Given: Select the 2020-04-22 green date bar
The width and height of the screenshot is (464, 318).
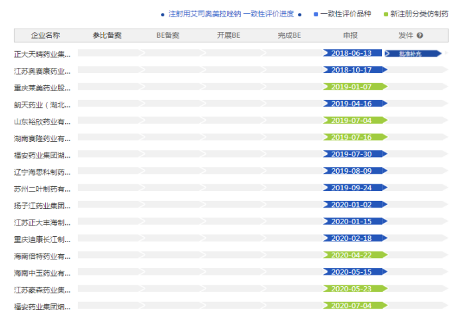Looking at the screenshot, I should (353, 255).
